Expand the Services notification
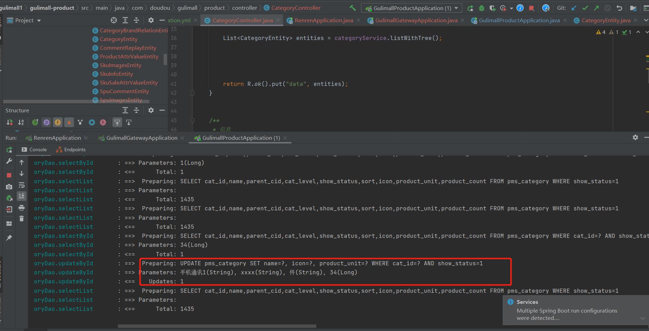This screenshot has width=649, height=331. point(643,318)
